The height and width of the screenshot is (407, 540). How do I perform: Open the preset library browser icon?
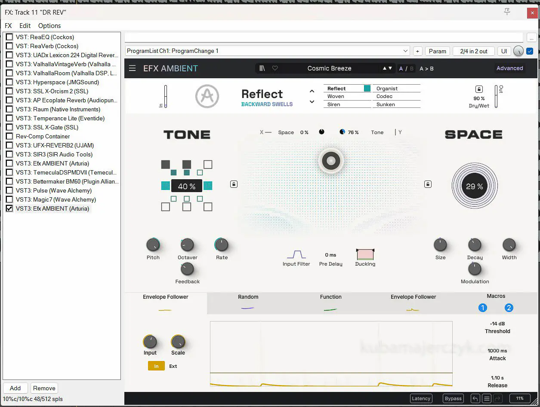(262, 68)
